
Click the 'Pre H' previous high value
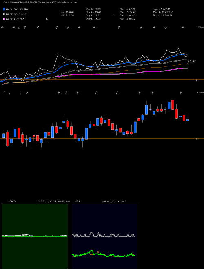tap(128, 12)
